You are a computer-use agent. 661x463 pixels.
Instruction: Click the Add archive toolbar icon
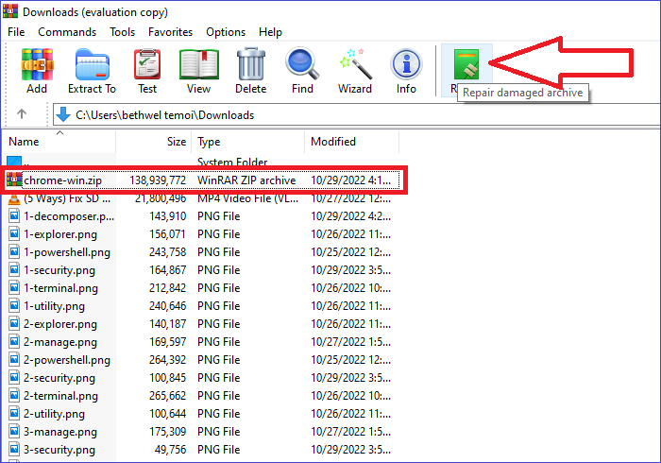point(37,70)
